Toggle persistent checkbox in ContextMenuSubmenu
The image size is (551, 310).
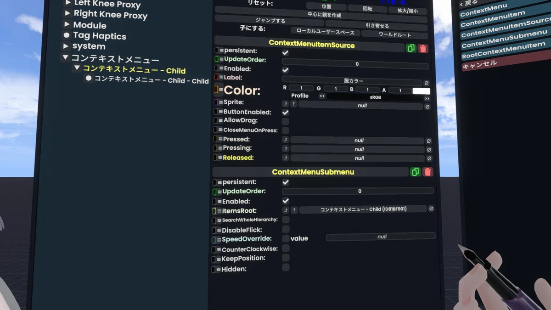pyautogui.click(x=286, y=182)
